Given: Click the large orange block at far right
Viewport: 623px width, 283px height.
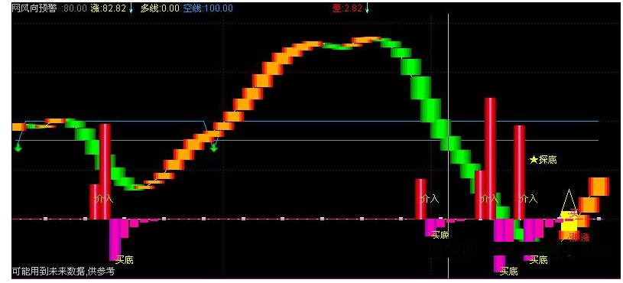Looking at the screenshot, I should point(599,187).
